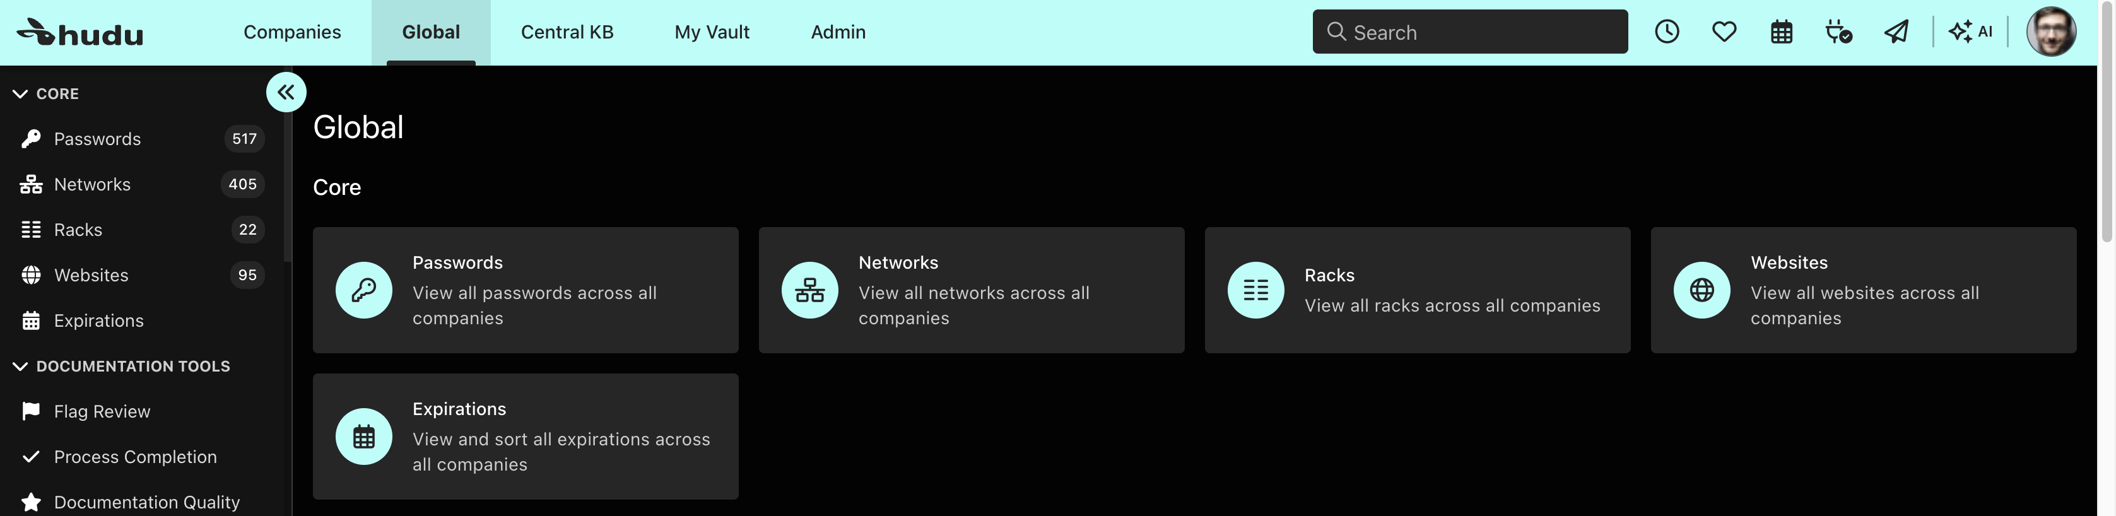Click the integrations plug icon
The image size is (2116, 516).
(1838, 32)
